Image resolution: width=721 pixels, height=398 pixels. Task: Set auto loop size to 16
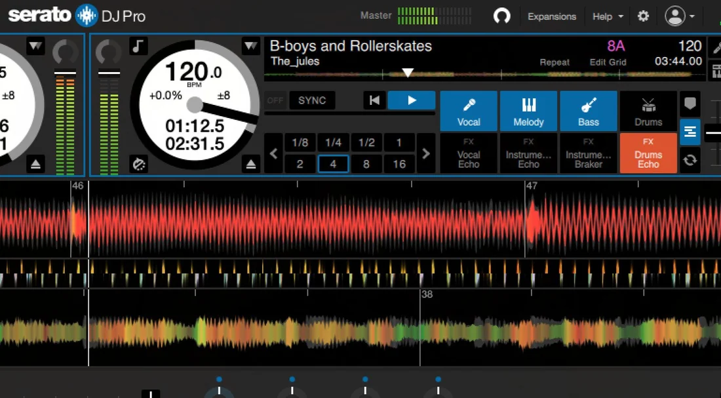coord(399,164)
